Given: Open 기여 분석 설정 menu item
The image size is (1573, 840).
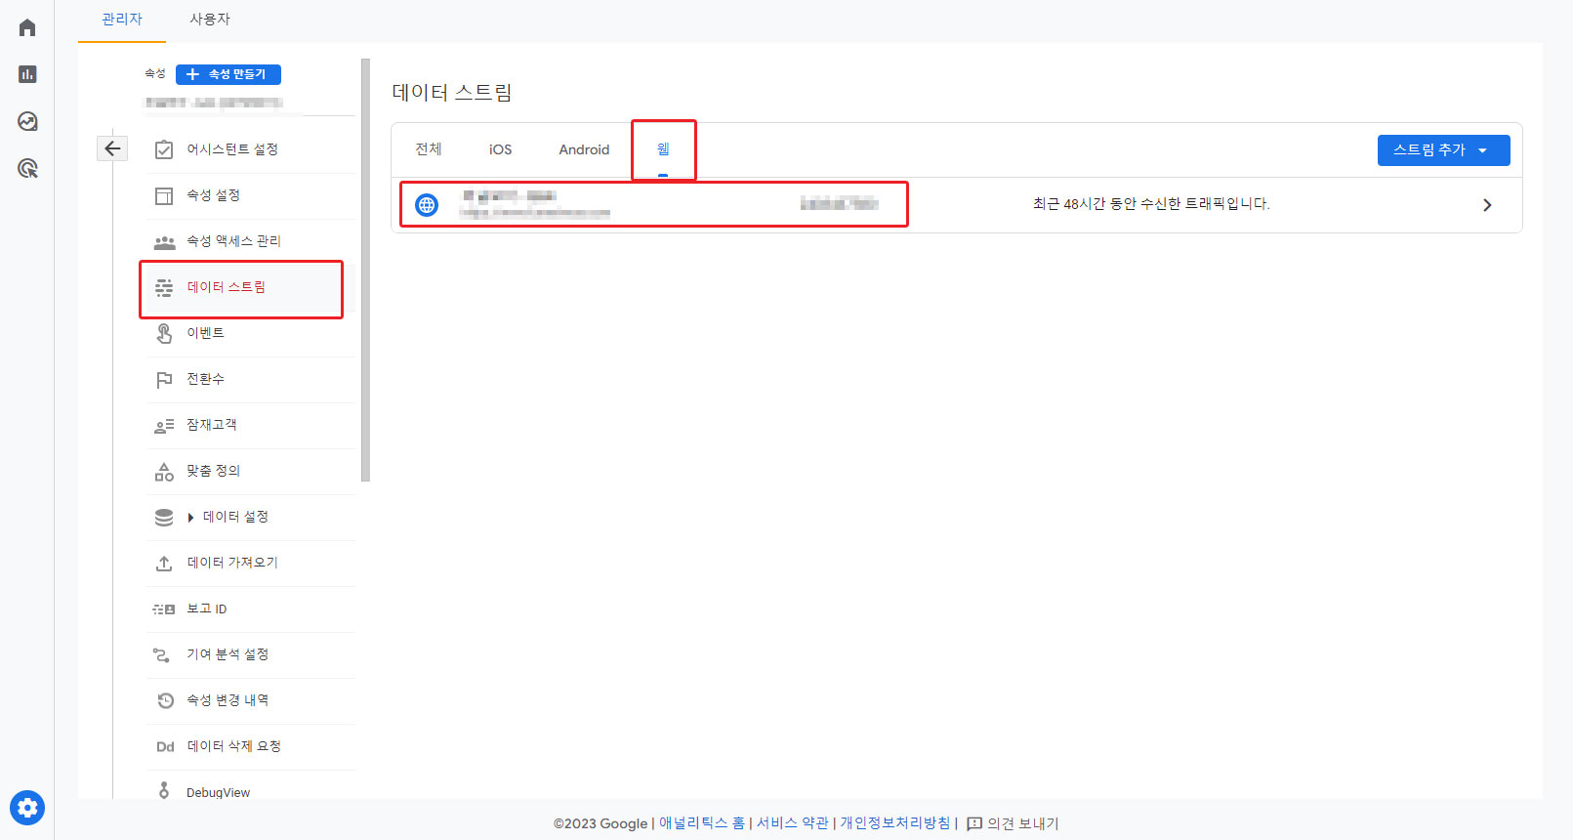Looking at the screenshot, I should [250, 655].
